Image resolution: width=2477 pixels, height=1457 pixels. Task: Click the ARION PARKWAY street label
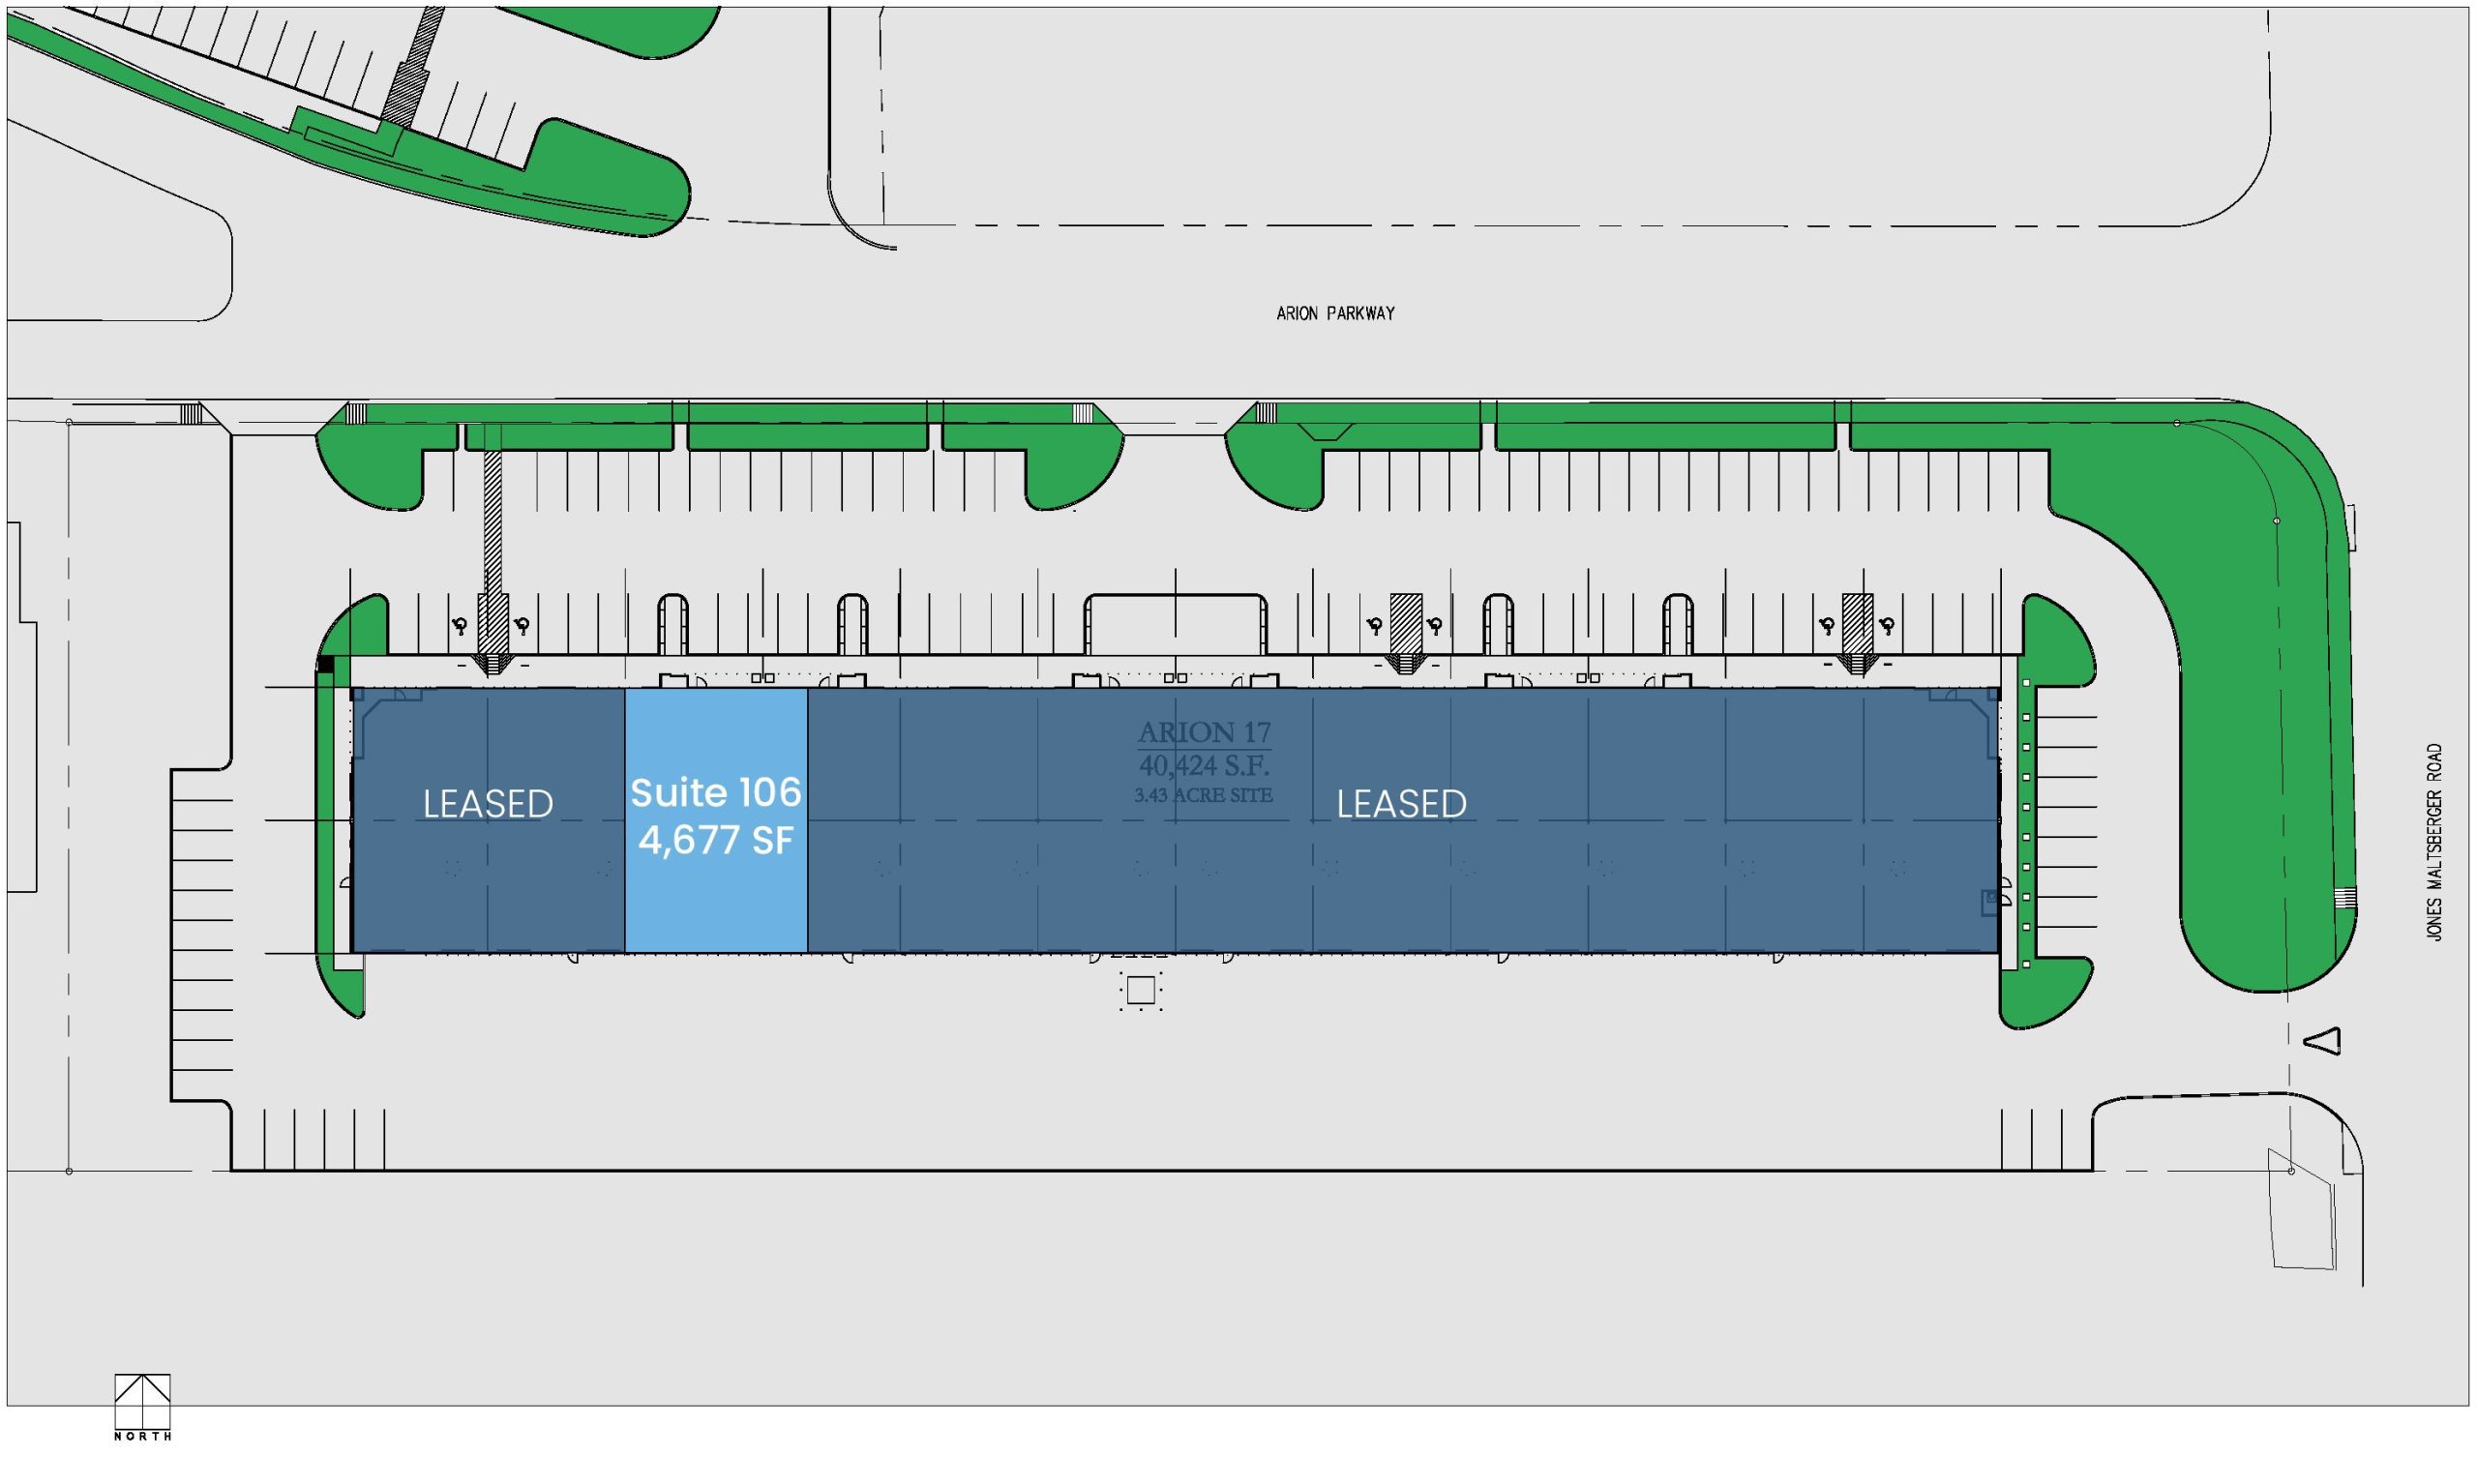(x=1335, y=313)
